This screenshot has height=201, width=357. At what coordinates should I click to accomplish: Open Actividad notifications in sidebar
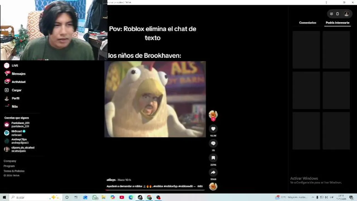(15, 82)
